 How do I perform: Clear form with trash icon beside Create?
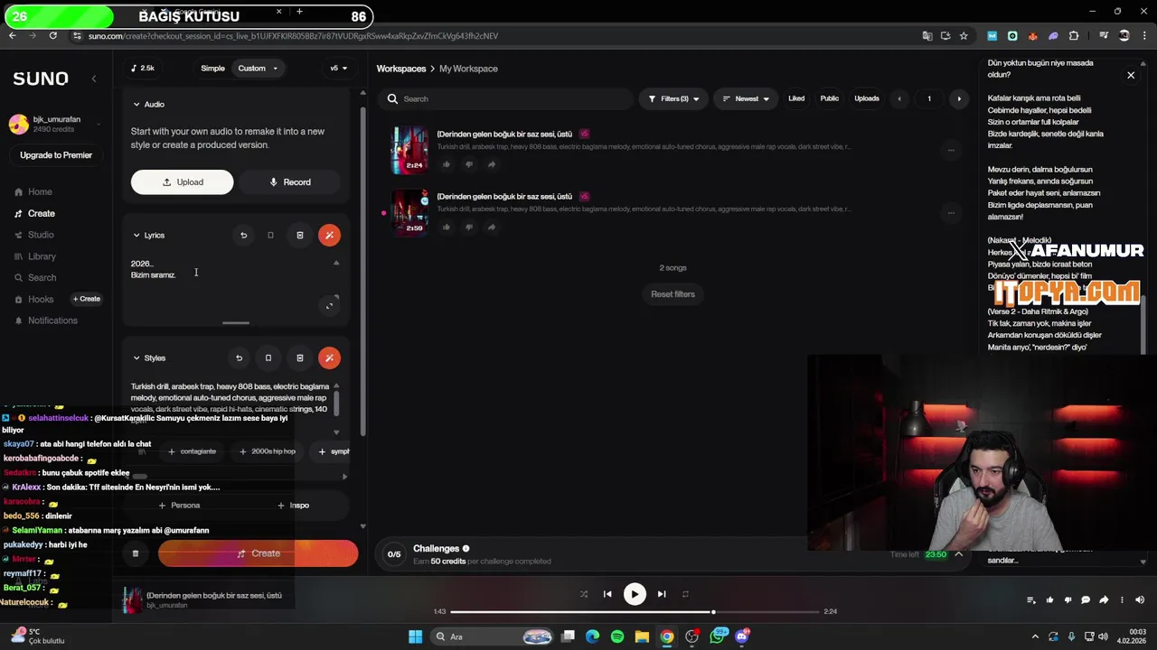click(x=136, y=553)
